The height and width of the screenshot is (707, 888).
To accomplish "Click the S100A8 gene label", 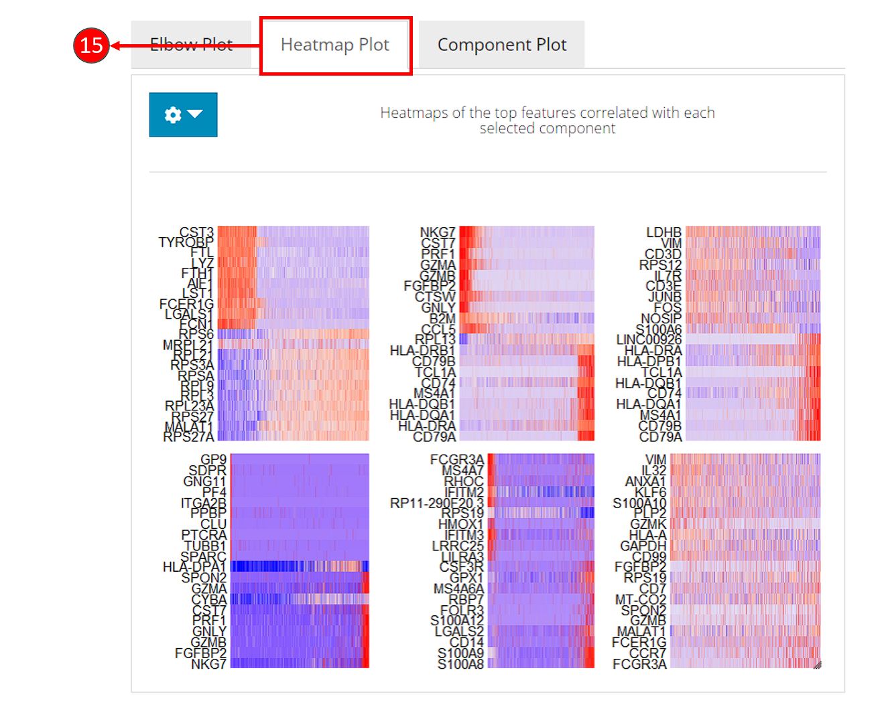I will pos(460,664).
